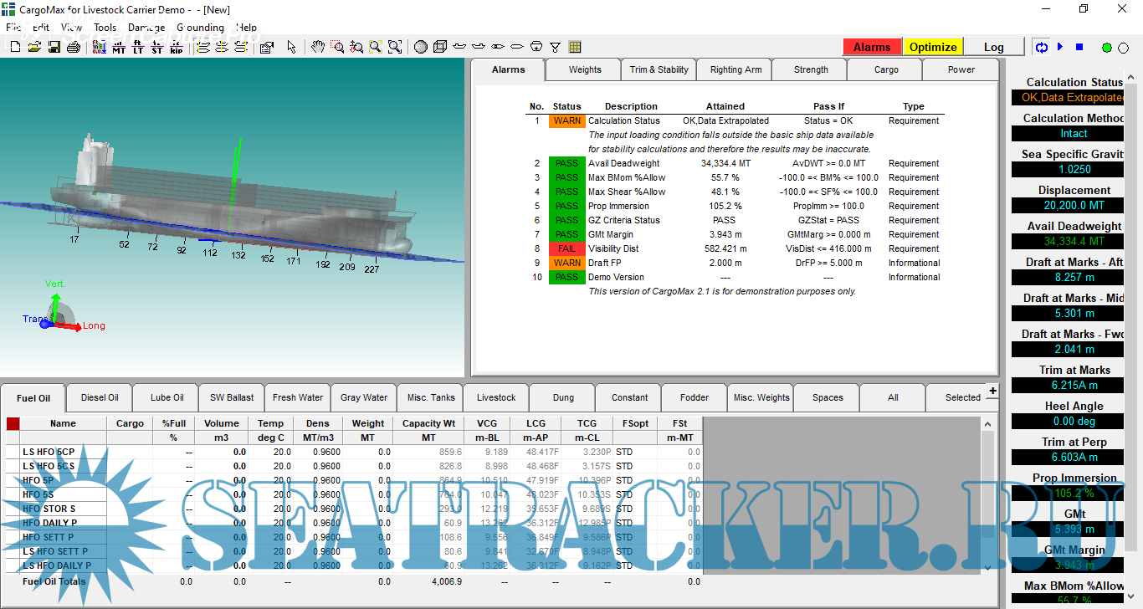
Task: Select the Pan hand tool
Action: [x=318, y=47]
